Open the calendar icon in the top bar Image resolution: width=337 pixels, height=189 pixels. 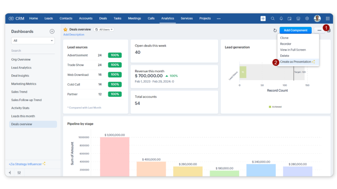290,18
